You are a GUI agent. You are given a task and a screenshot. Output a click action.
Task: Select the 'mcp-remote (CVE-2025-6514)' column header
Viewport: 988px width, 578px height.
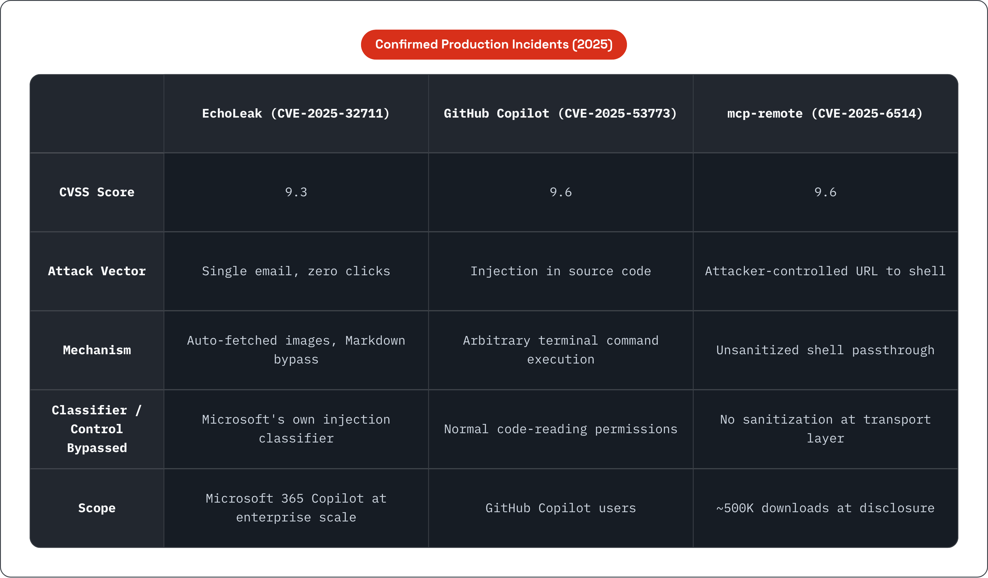pyautogui.click(x=825, y=114)
